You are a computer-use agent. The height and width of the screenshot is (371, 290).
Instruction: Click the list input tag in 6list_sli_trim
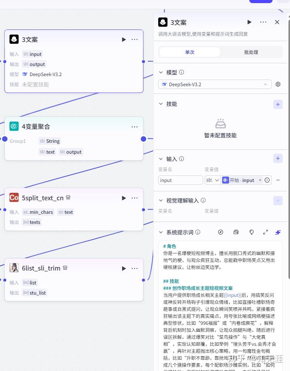(x=30, y=283)
